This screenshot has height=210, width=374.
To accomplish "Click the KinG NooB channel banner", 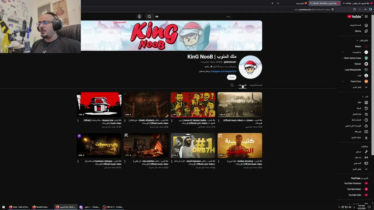I will click(172, 36).
